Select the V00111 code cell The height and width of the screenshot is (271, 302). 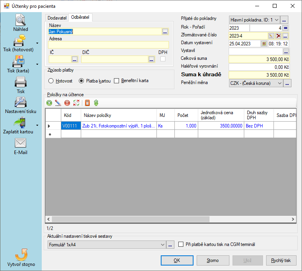pyautogui.click(x=71, y=126)
